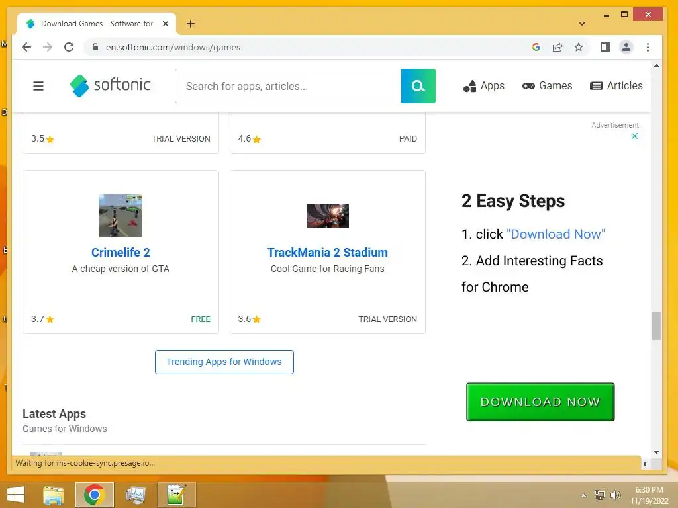Open the hamburger menu on Softonic
The height and width of the screenshot is (508, 678).
[x=38, y=86]
